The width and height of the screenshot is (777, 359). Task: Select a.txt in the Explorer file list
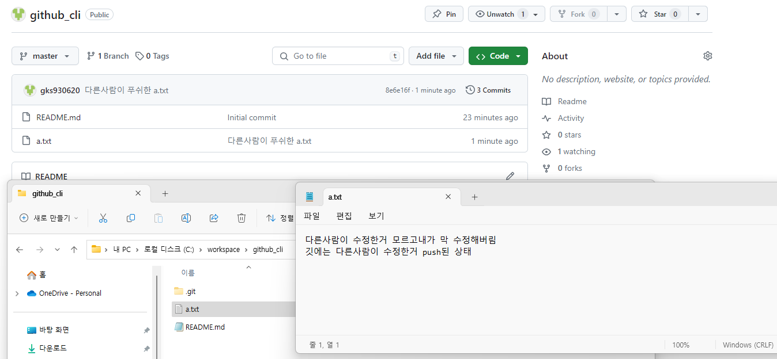(x=233, y=309)
